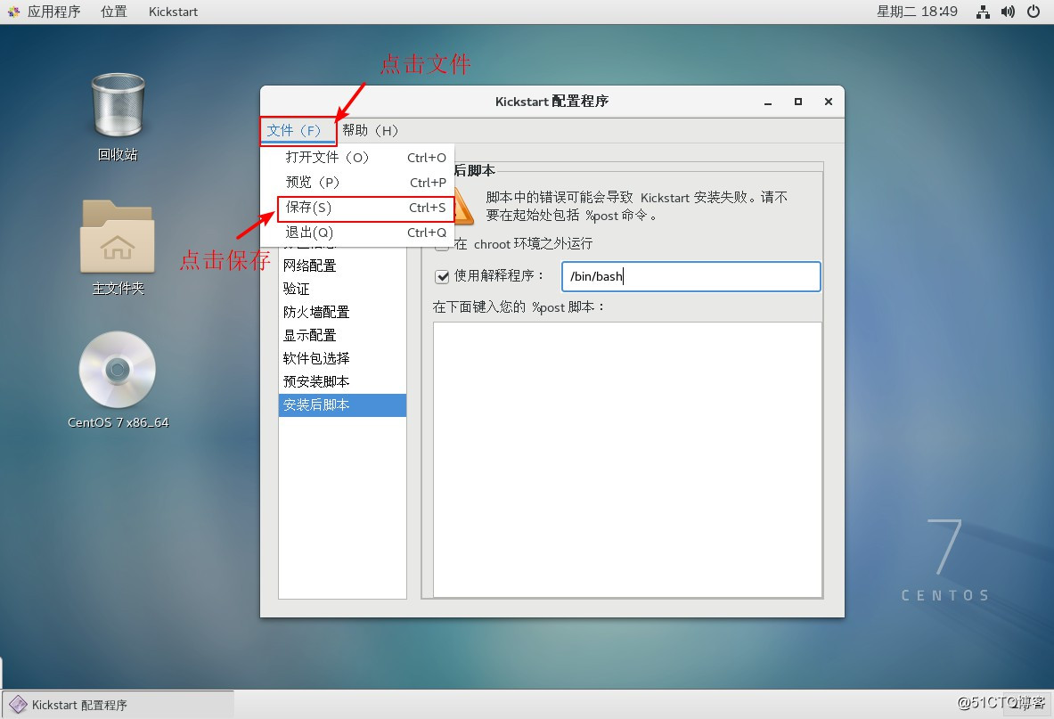This screenshot has width=1054, height=719.
Task: Select 显示配置 in the sidebar list
Action: click(x=342, y=335)
